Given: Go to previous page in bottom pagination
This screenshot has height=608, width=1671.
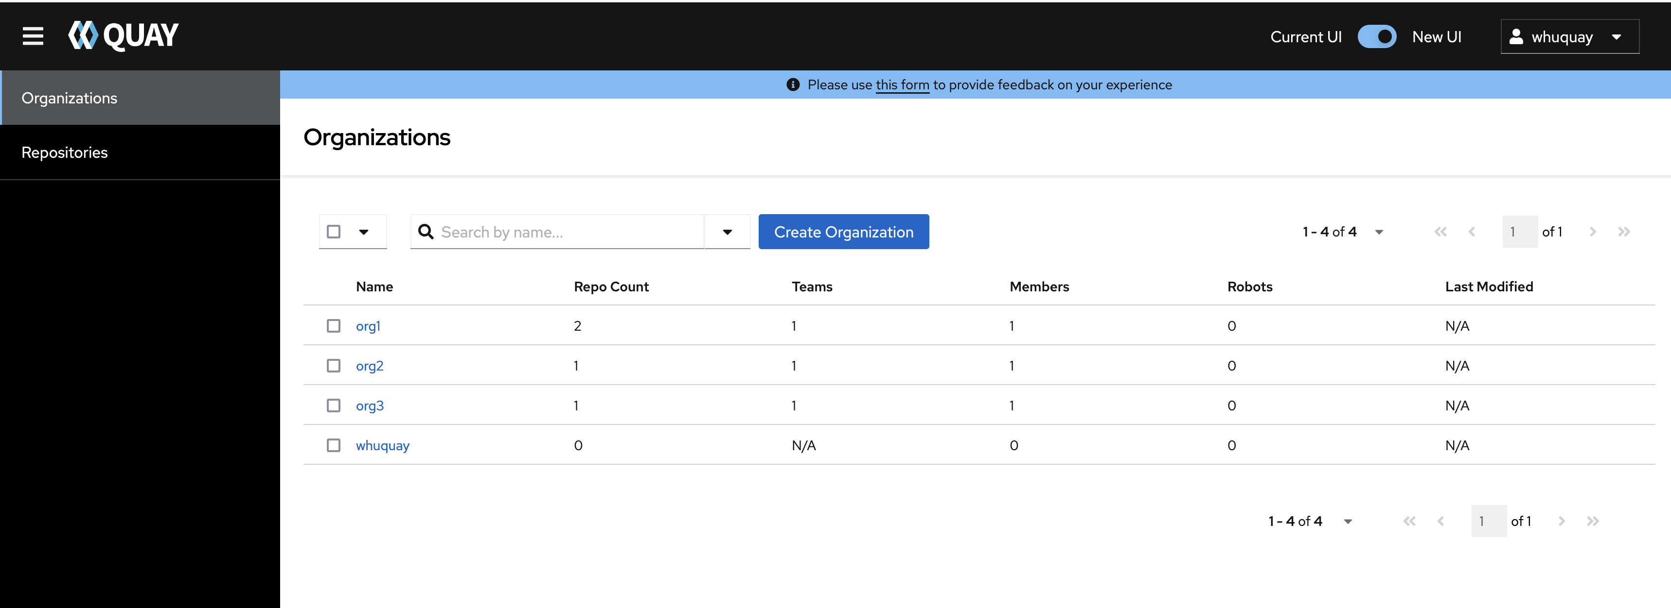Looking at the screenshot, I should click(x=1440, y=521).
